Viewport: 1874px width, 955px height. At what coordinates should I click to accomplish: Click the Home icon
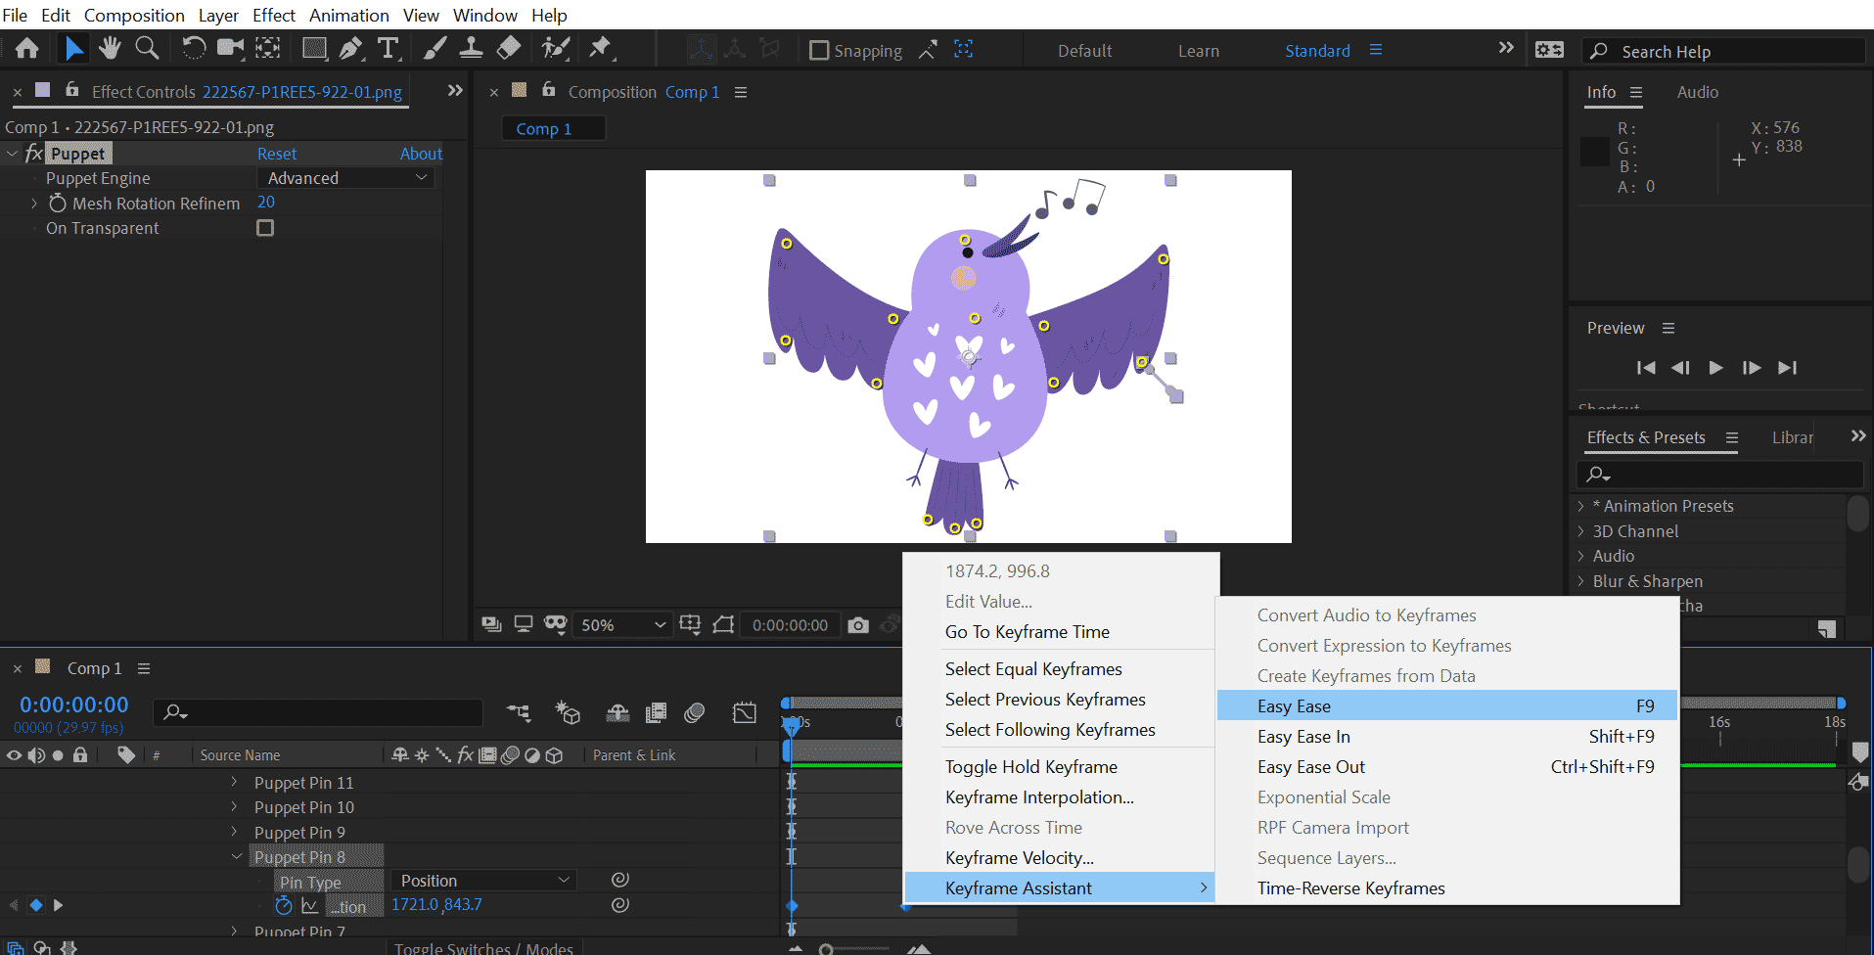tap(27, 48)
